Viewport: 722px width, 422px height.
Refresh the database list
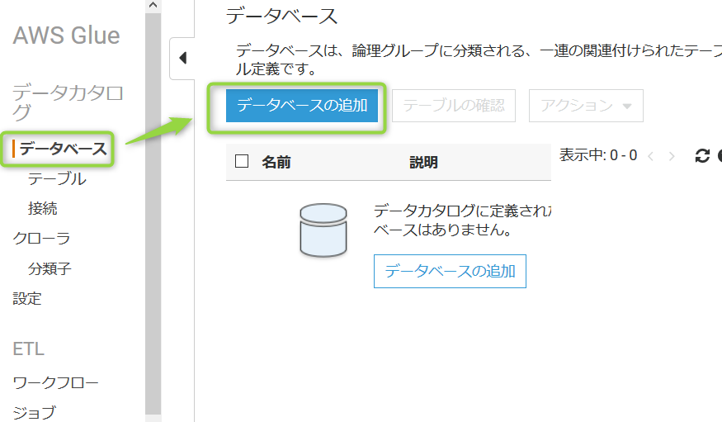701,156
